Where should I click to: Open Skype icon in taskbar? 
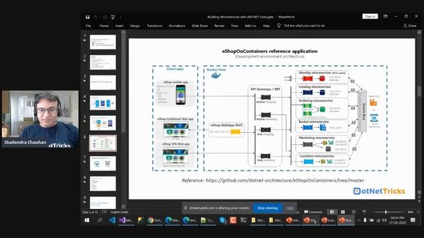(223, 220)
